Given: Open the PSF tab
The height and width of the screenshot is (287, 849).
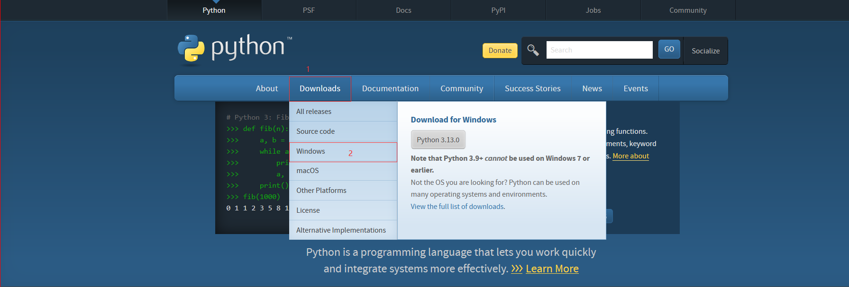Looking at the screenshot, I should (309, 10).
